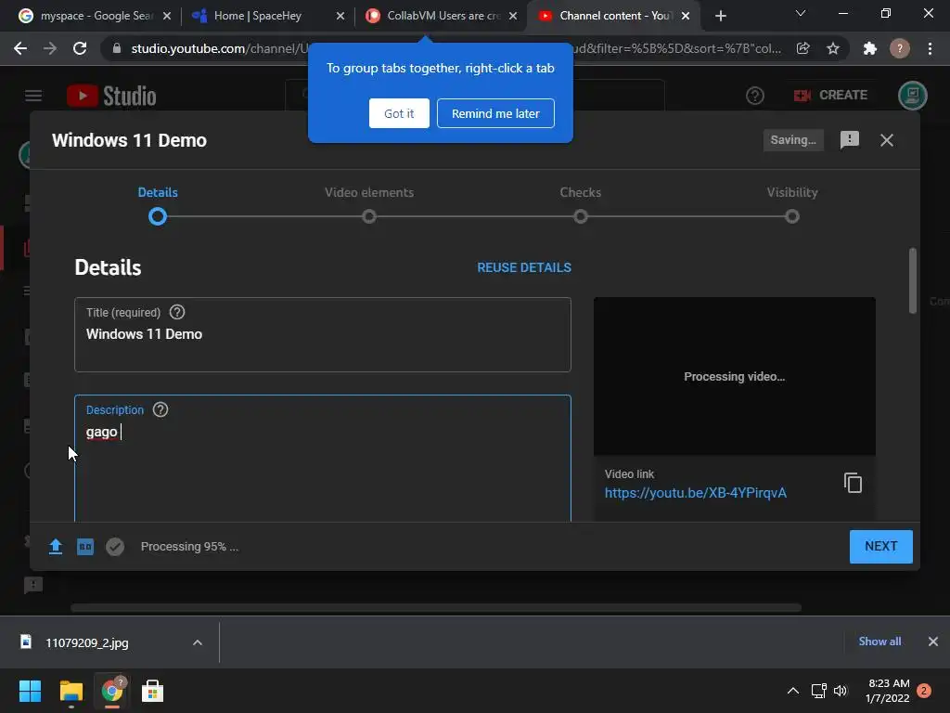Open the channel account avatar
Viewport: 950px width, 713px height.
click(x=913, y=96)
